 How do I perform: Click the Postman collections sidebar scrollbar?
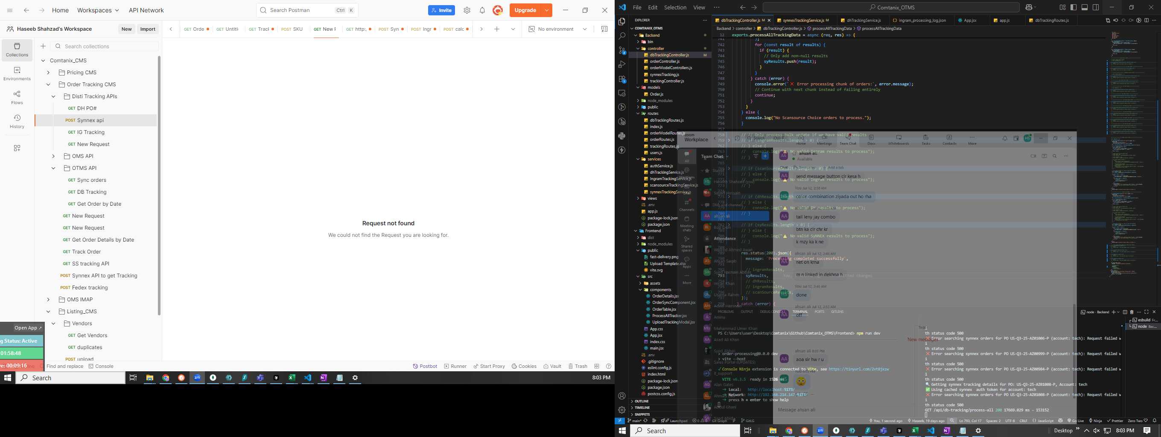[x=159, y=185]
